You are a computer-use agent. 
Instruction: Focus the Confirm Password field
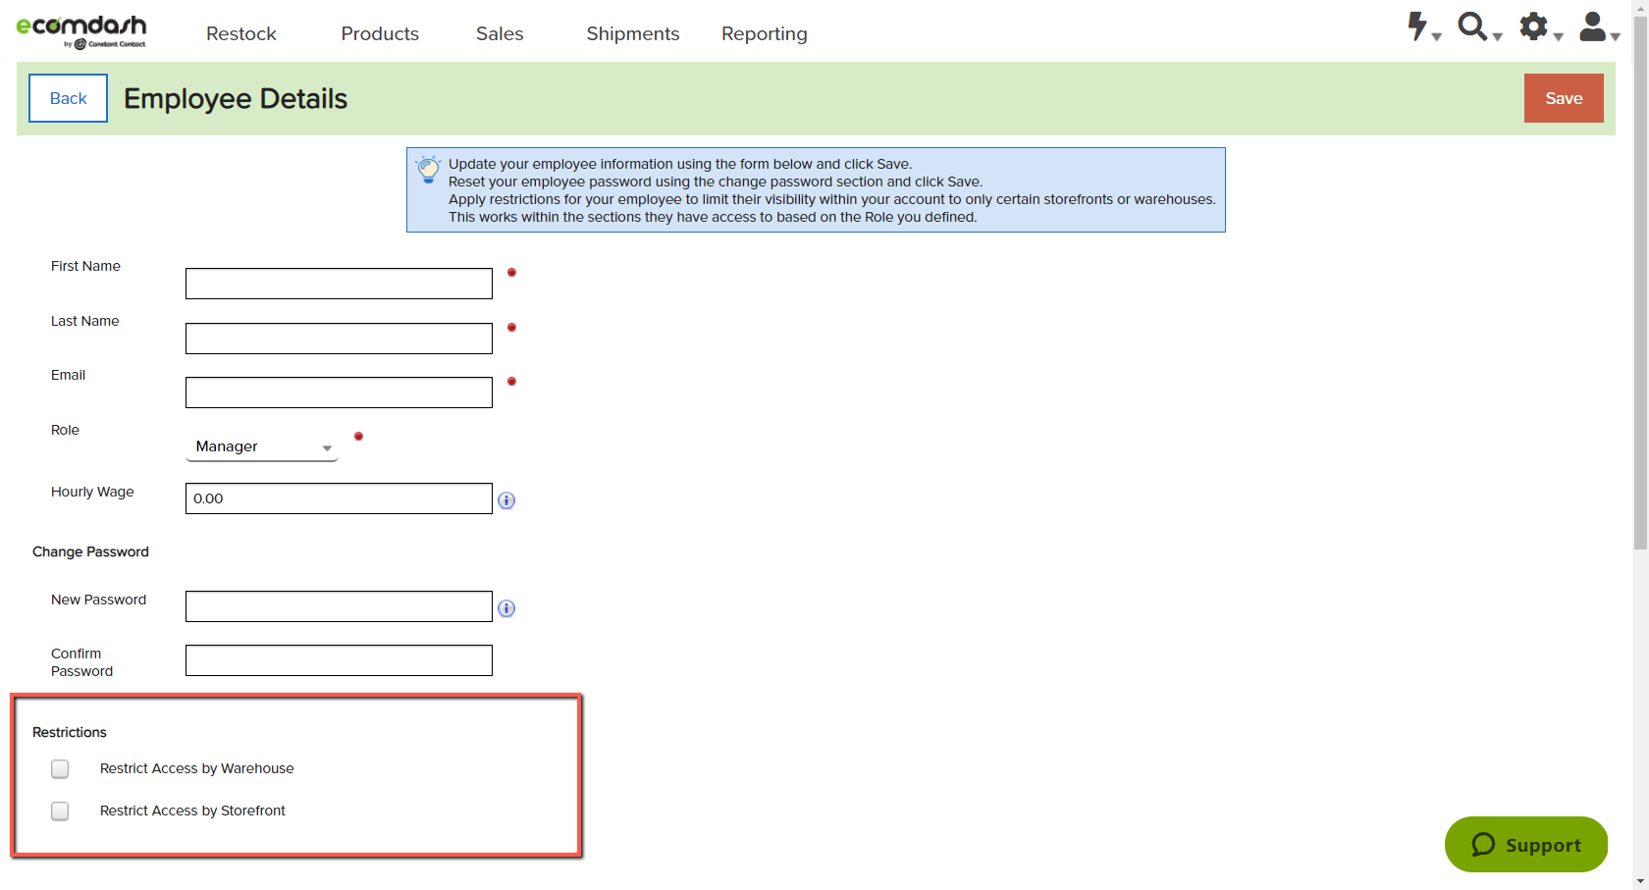click(x=339, y=660)
